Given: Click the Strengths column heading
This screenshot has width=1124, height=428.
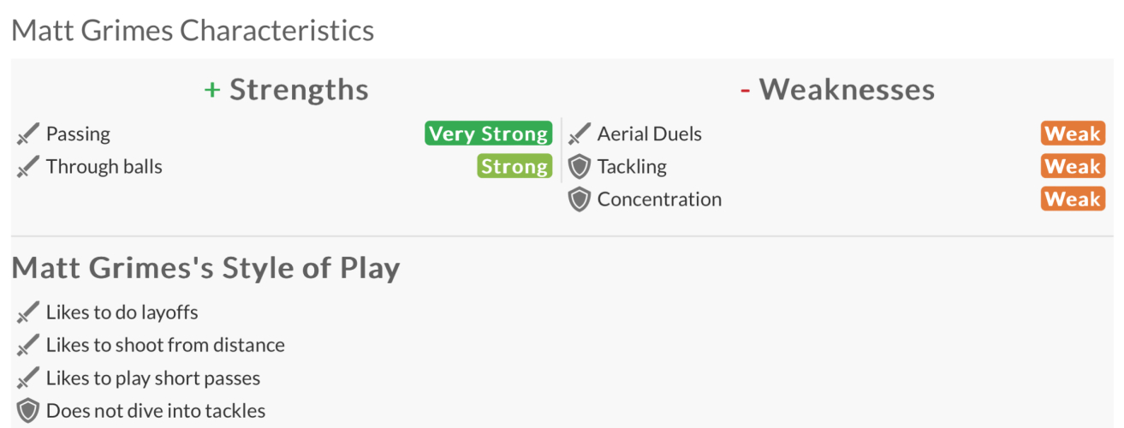Looking at the screenshot, I should click(x=286, y=90).
